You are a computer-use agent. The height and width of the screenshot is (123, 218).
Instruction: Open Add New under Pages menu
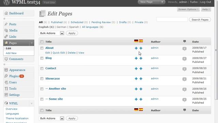pos(11,53)
